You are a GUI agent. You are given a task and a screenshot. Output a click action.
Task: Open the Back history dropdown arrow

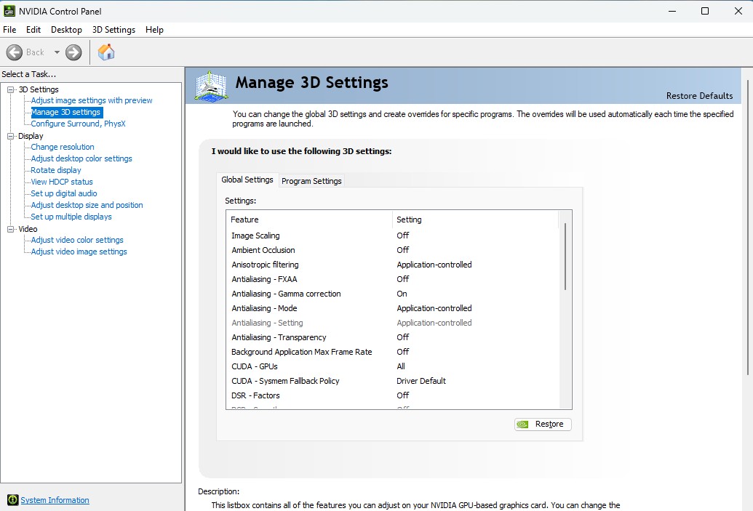tap(57, 52)
